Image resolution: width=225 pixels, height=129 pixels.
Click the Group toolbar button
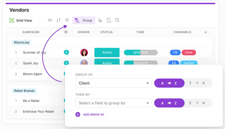click(x=84, y=20)
